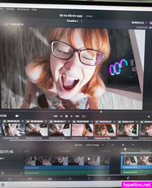Expand the Timeline 1 dropdown
Viewport: 152px width, 188px height.
(82, 21)
